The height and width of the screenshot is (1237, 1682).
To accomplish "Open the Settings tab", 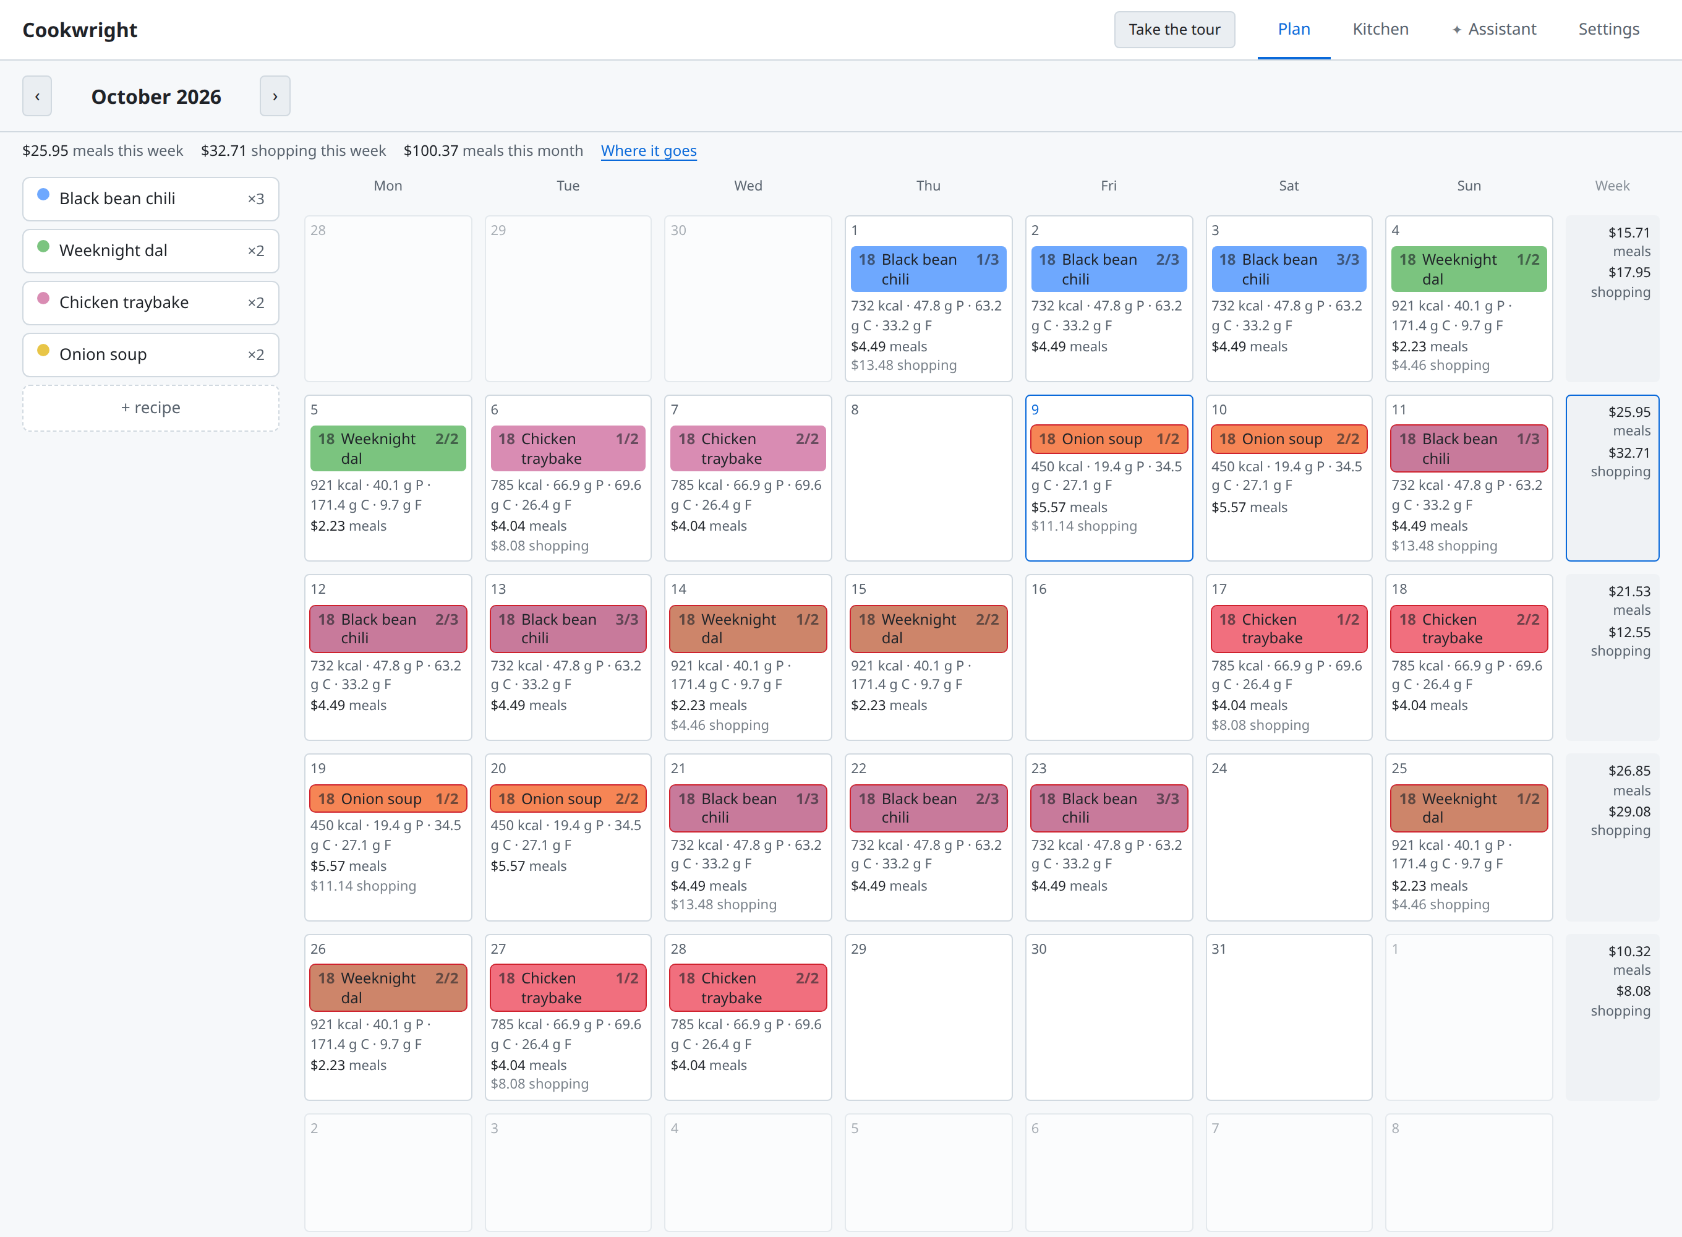I will (1608, 29).
